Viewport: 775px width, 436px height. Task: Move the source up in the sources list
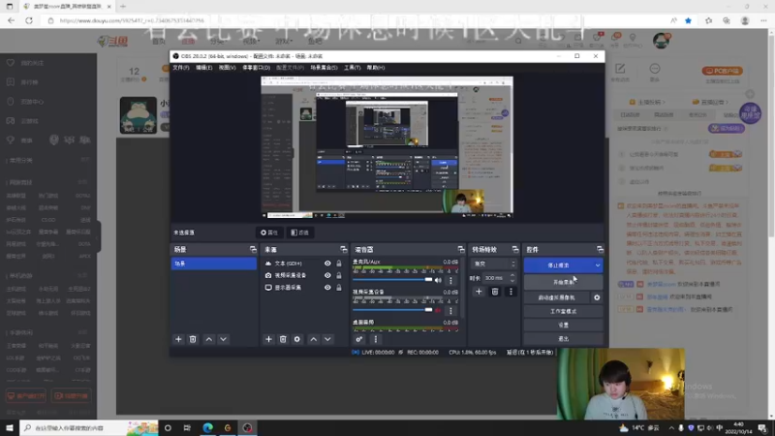pyautogui.click(x=313, y=340)
